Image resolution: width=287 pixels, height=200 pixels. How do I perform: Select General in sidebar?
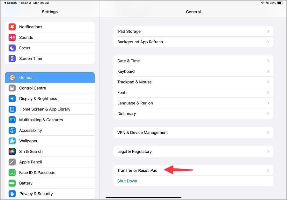pyautogui.click(x=50, y=77)
